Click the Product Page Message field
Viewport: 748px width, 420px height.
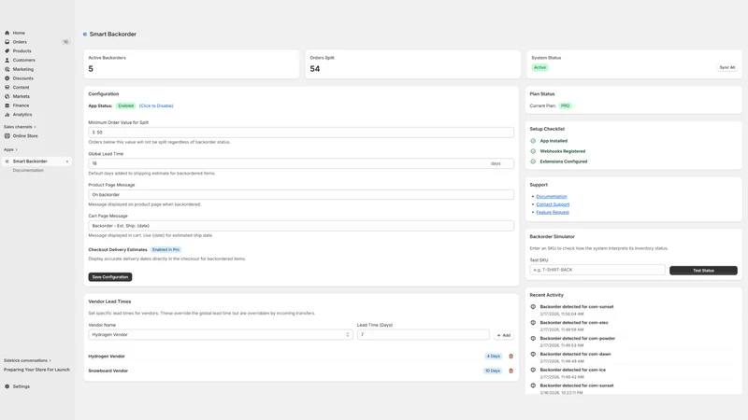tap(301, 195)
